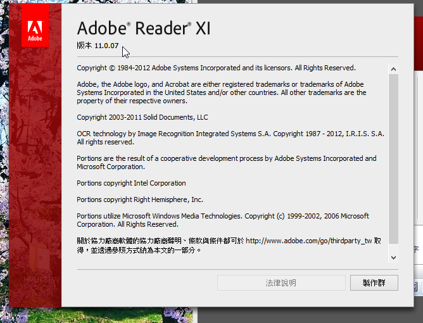This screenshot has height=323, width=423.
Task: Click 'Portions copyright Intel Corporation'
Action: coord(131,183)
